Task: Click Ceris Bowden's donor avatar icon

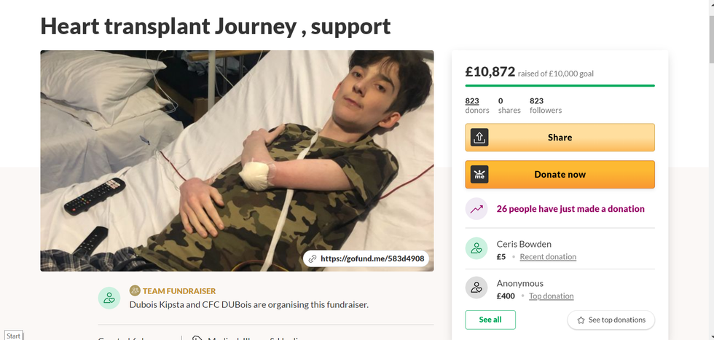Action: (476, 249)
